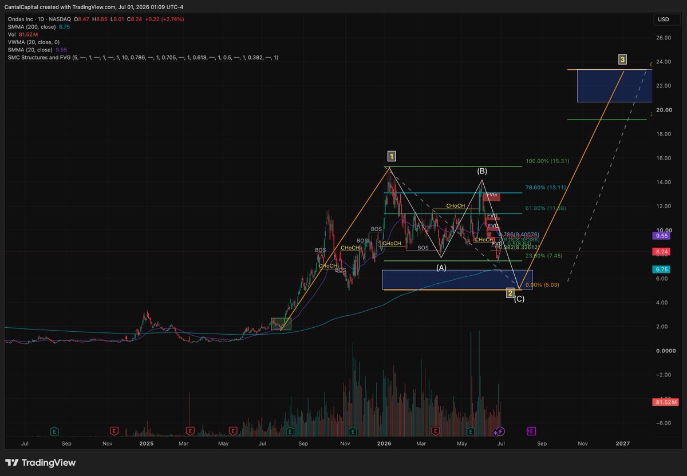Click the 0.00% (5.03) Fibonacci level label
Viewport: 687px width, 476px height.
coord(542,284)
